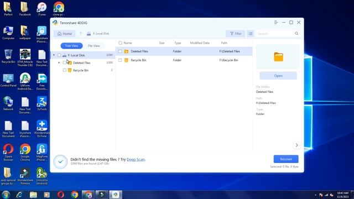Launch UnlockGo (Android) desktop shortcut
This screenshot has width=354, height=199.
42,176
